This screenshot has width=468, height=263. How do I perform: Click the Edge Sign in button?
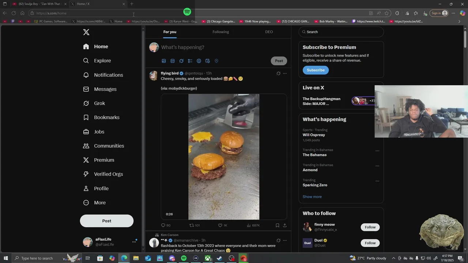[x=439, y=13]
